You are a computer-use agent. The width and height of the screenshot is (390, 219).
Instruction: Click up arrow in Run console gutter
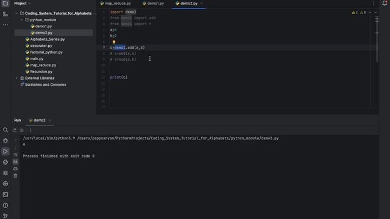15,141
